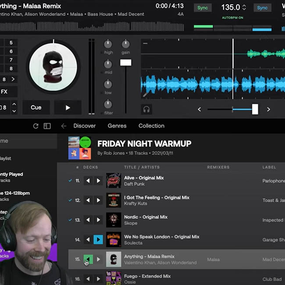285x285 pixels.
Task: Click the white channel volume fader handle
Action: point(125,63)
